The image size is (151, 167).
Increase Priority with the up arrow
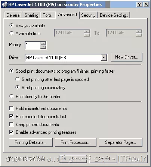[43, 44]
